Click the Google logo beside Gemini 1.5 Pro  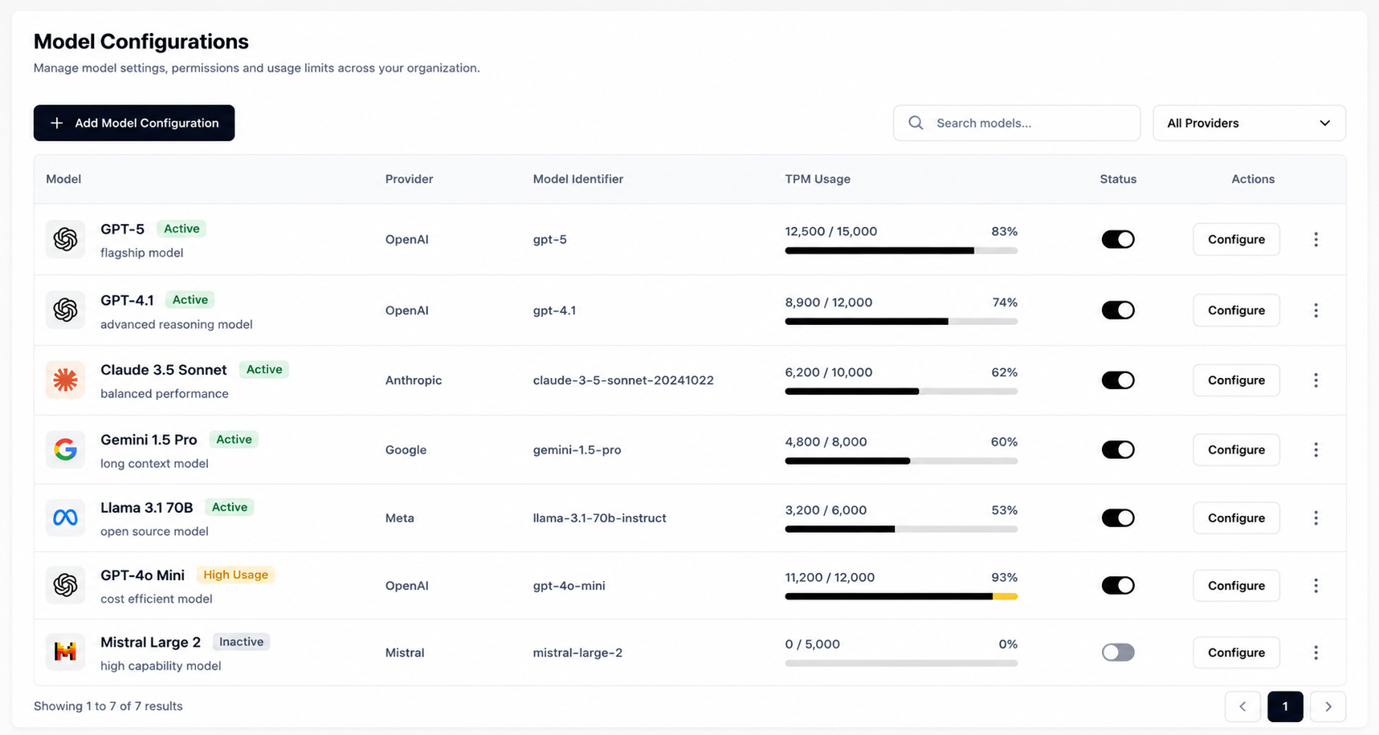coord(65,449)
